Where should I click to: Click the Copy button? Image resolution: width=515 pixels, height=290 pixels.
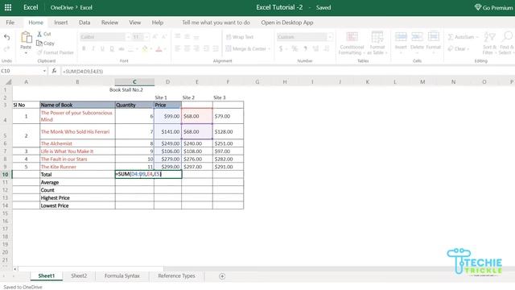(45, 43)
